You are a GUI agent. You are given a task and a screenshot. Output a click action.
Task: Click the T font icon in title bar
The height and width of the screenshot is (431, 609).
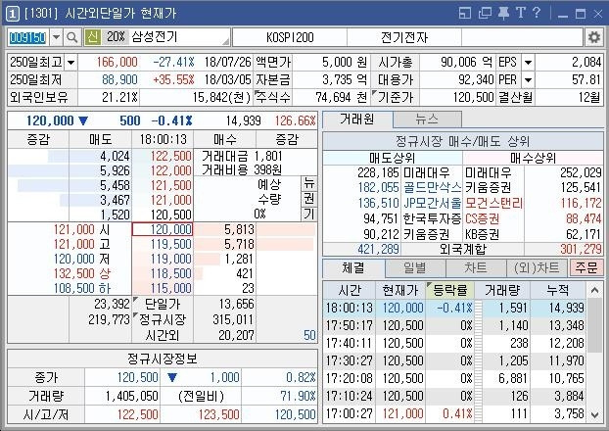(520, 12)
